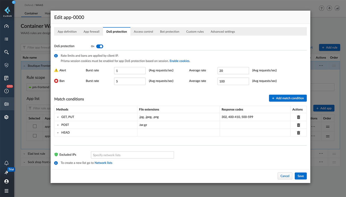Screen dimensions: 346x197
Task: Open the Defend shield icon in sidebar
Action: [x=7, y=65]
